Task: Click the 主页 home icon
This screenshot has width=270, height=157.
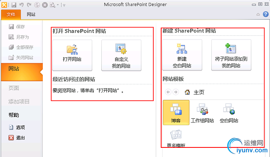Action: 187,92
